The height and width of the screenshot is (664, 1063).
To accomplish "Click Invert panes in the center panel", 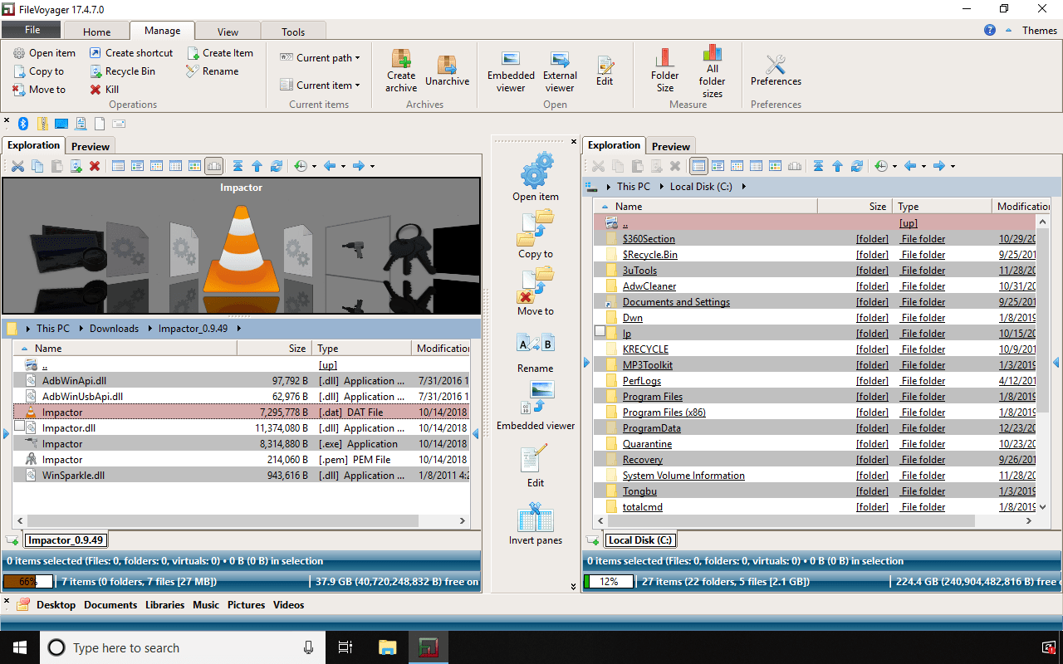I will [x=536, y=524].
